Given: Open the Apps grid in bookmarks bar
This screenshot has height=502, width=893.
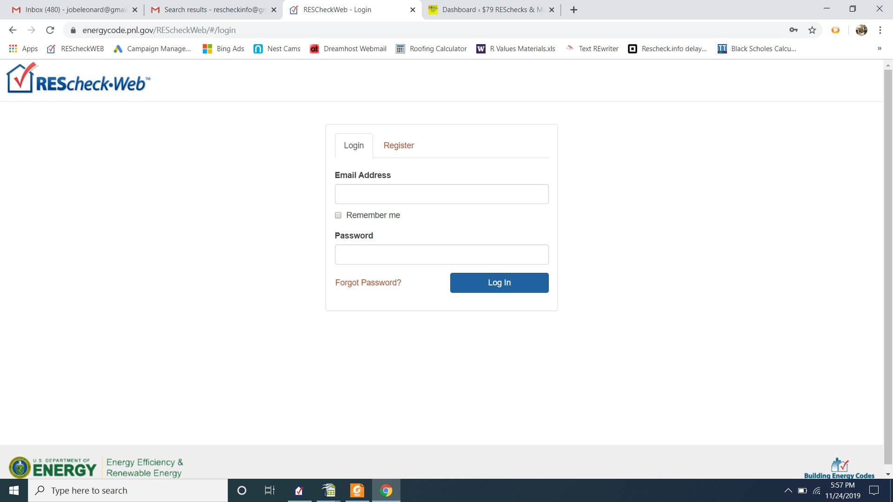Looking at the screenshot, I should [23, 49].
